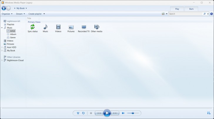
Task: Select Acer HDD device in sidebar
Action: tap(10, 47)
